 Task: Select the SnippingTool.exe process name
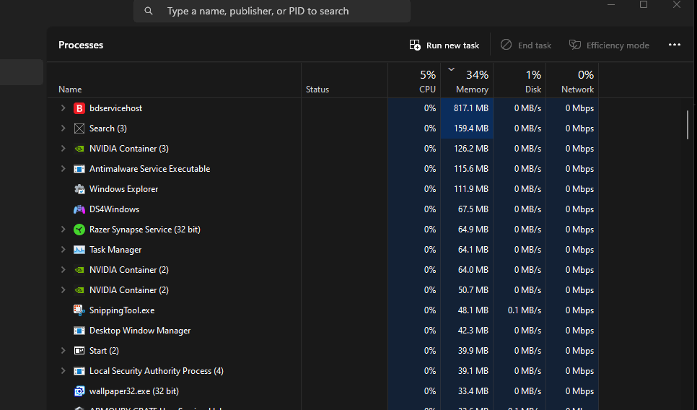122,310
